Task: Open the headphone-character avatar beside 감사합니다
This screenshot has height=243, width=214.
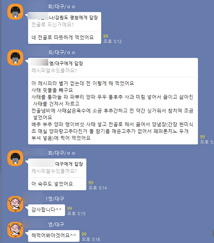Action: click(15, 204)
